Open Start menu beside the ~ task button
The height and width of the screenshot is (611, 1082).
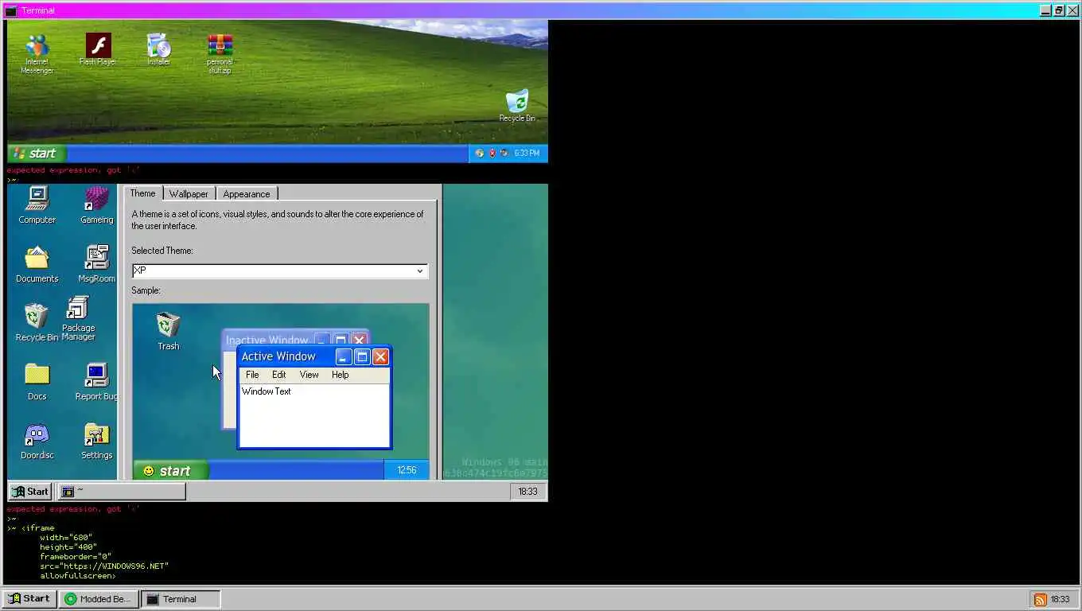(30, 491)
